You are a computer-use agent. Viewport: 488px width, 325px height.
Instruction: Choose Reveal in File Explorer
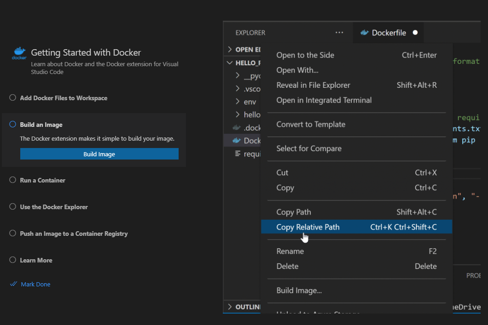pyautogui.click(x=313, y=85)
